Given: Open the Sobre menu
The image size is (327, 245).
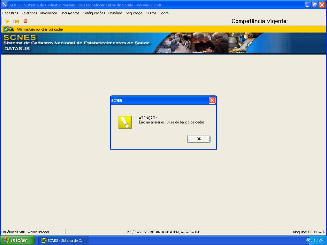Looking at the screenshot, I should click(x=164, y=13).
